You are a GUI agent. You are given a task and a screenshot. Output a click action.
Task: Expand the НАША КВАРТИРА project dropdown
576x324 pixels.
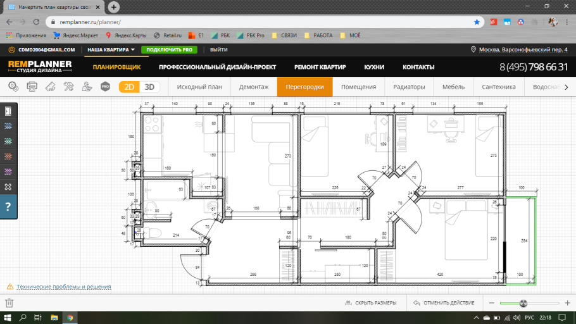pyautogui.click(x=111, y=49)
